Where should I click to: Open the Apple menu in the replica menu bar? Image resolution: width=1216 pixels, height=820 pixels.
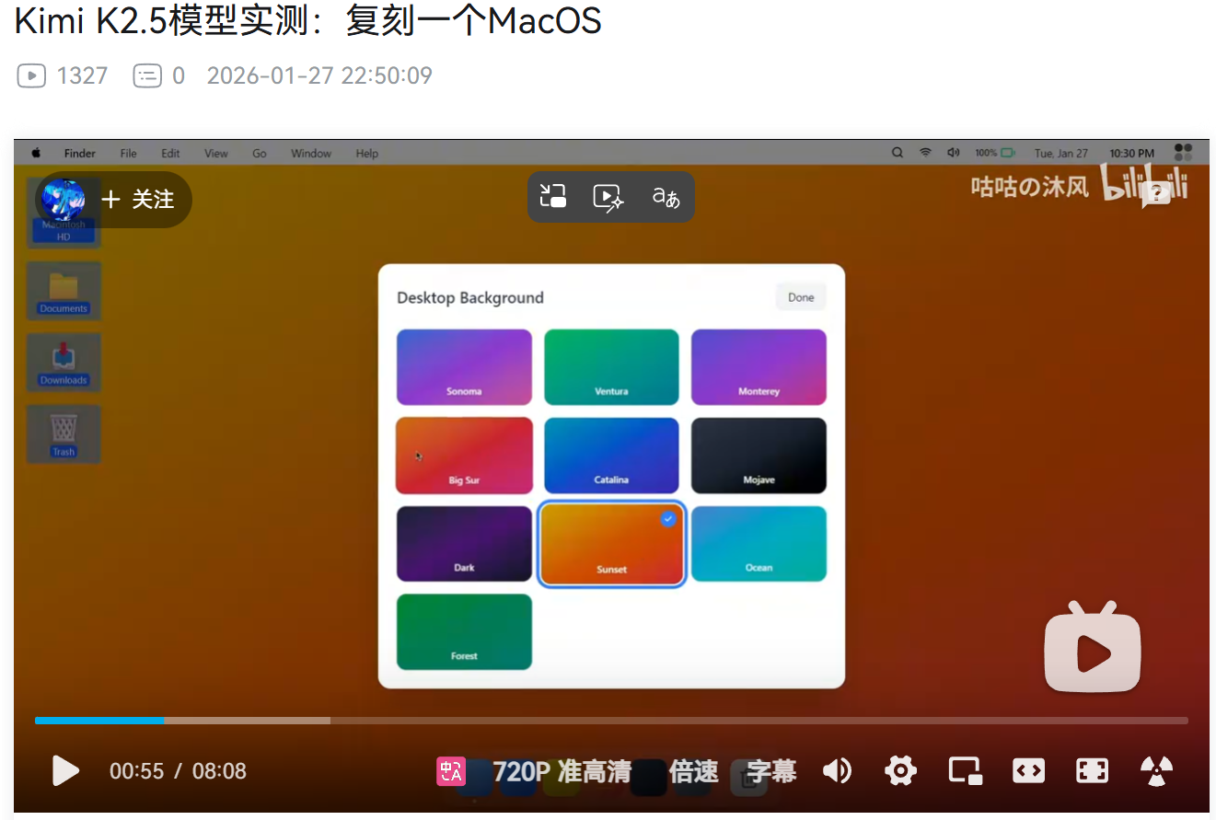click(x=35, y=153)
